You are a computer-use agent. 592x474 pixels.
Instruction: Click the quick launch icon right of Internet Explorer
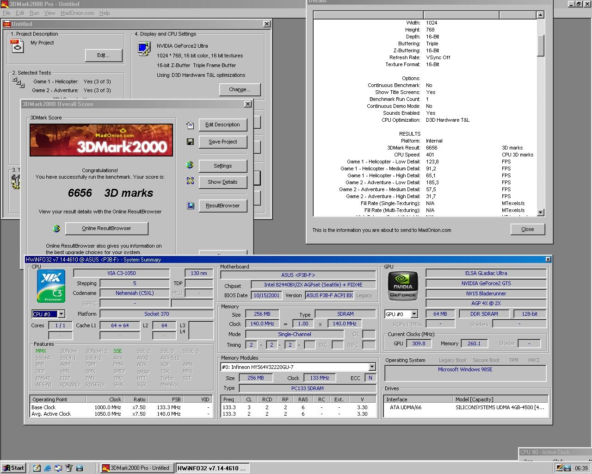(x=58, y=468)
